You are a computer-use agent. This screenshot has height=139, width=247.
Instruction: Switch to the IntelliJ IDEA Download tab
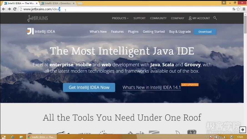57,3
